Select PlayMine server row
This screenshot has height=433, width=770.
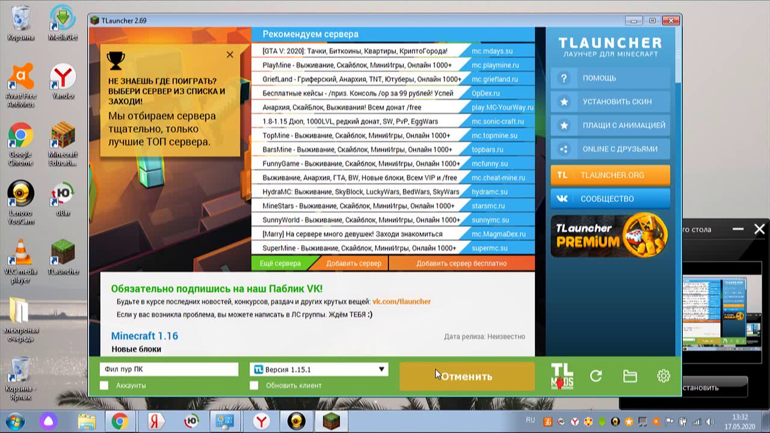[393, 65]
